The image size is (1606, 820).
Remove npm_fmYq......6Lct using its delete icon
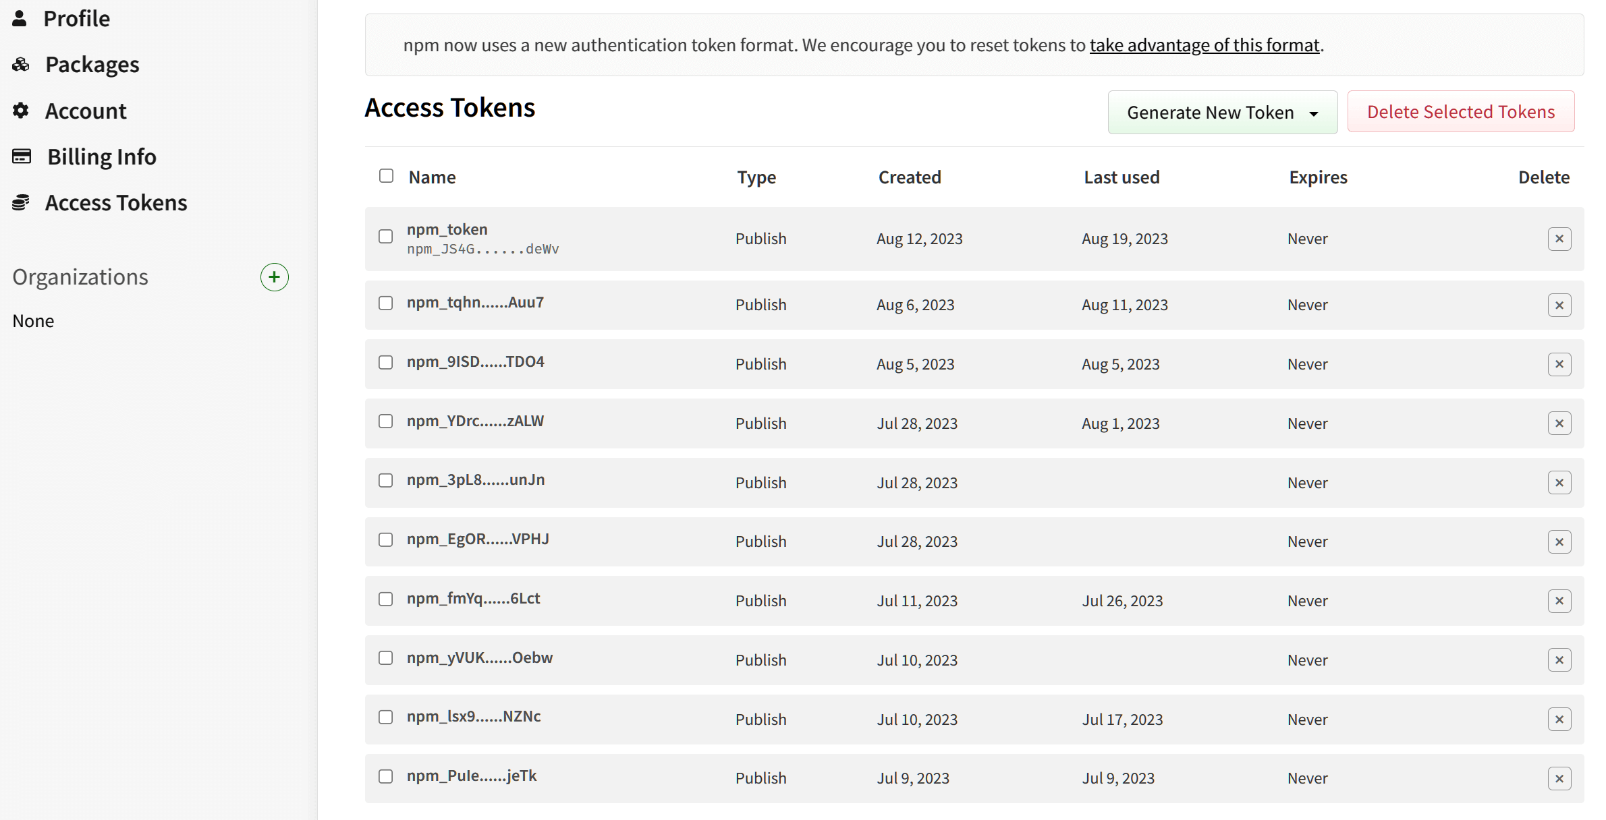1559,600
